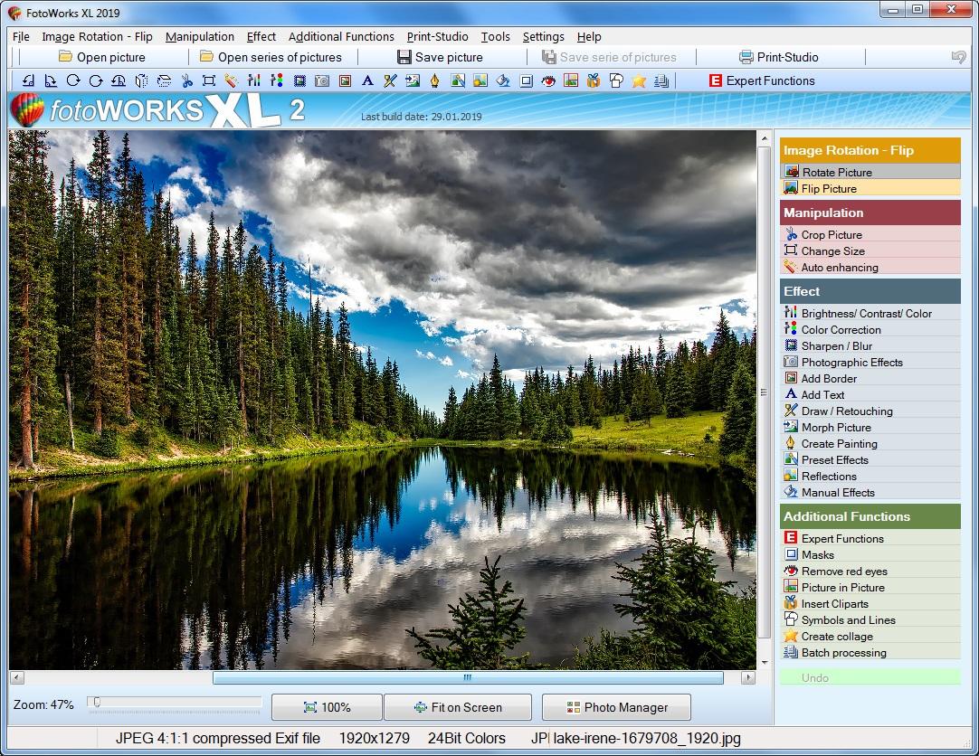Click the Fit on Screen button
This screenshot has height=756, width=979.
click(458, 707)
